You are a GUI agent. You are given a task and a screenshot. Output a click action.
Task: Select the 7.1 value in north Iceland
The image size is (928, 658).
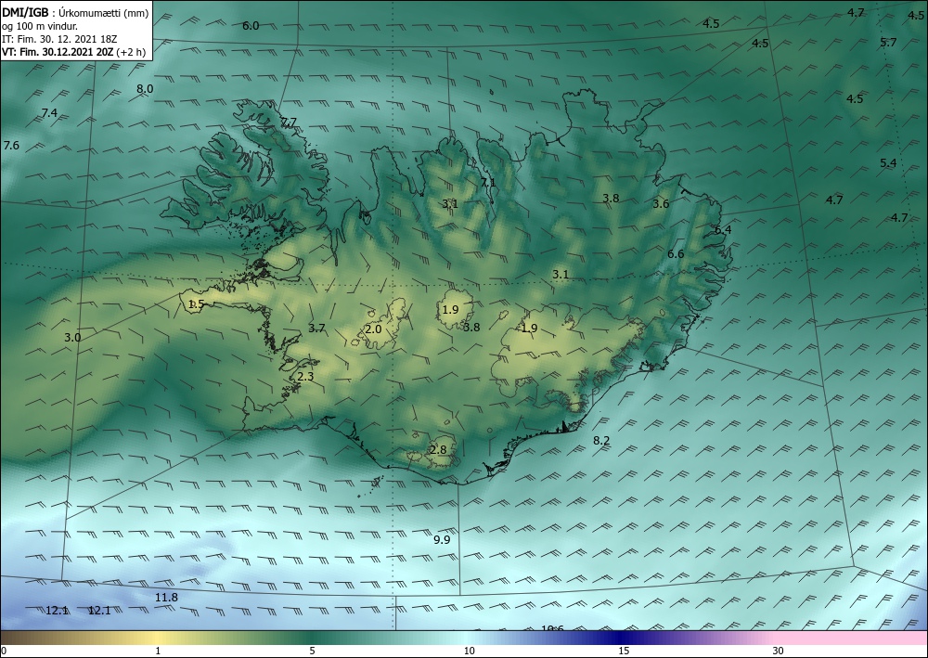[488, 182]
